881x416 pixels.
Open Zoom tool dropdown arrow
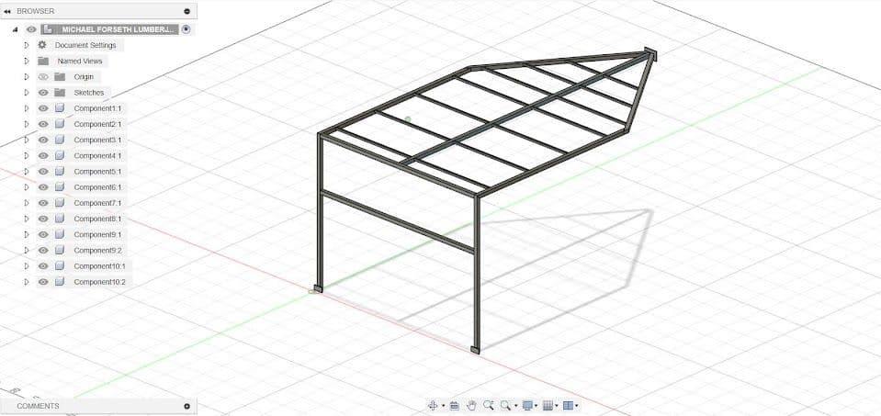pyautogui.click(x=515, y=406)
